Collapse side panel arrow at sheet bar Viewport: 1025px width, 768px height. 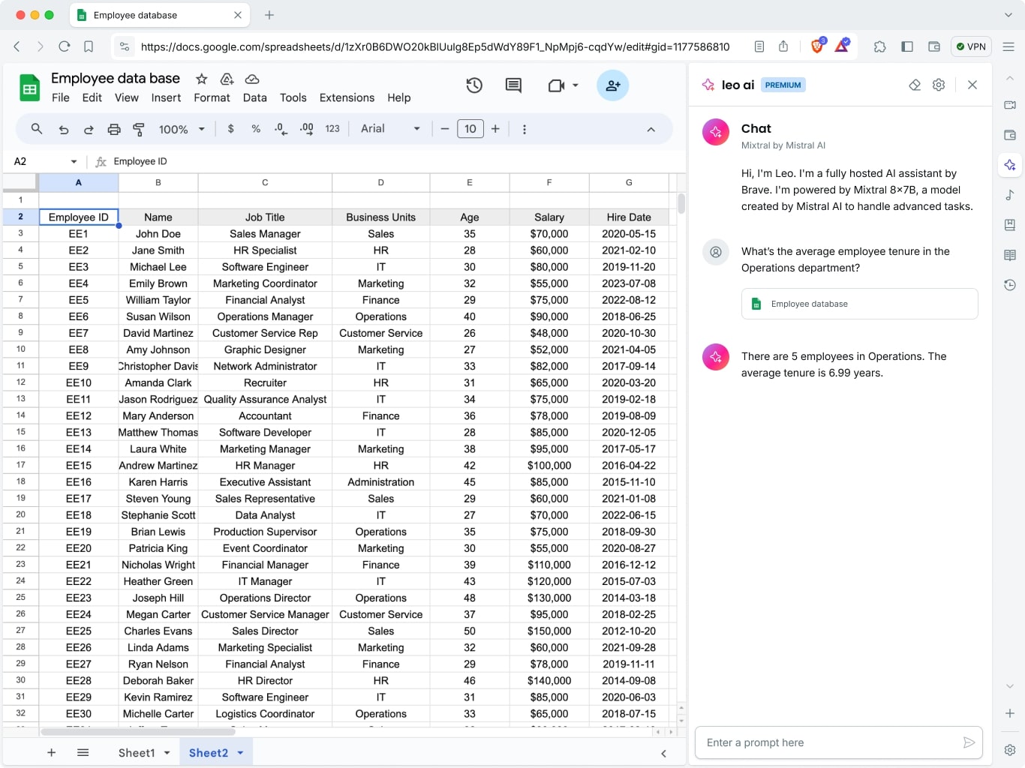(x=663, y=753)
